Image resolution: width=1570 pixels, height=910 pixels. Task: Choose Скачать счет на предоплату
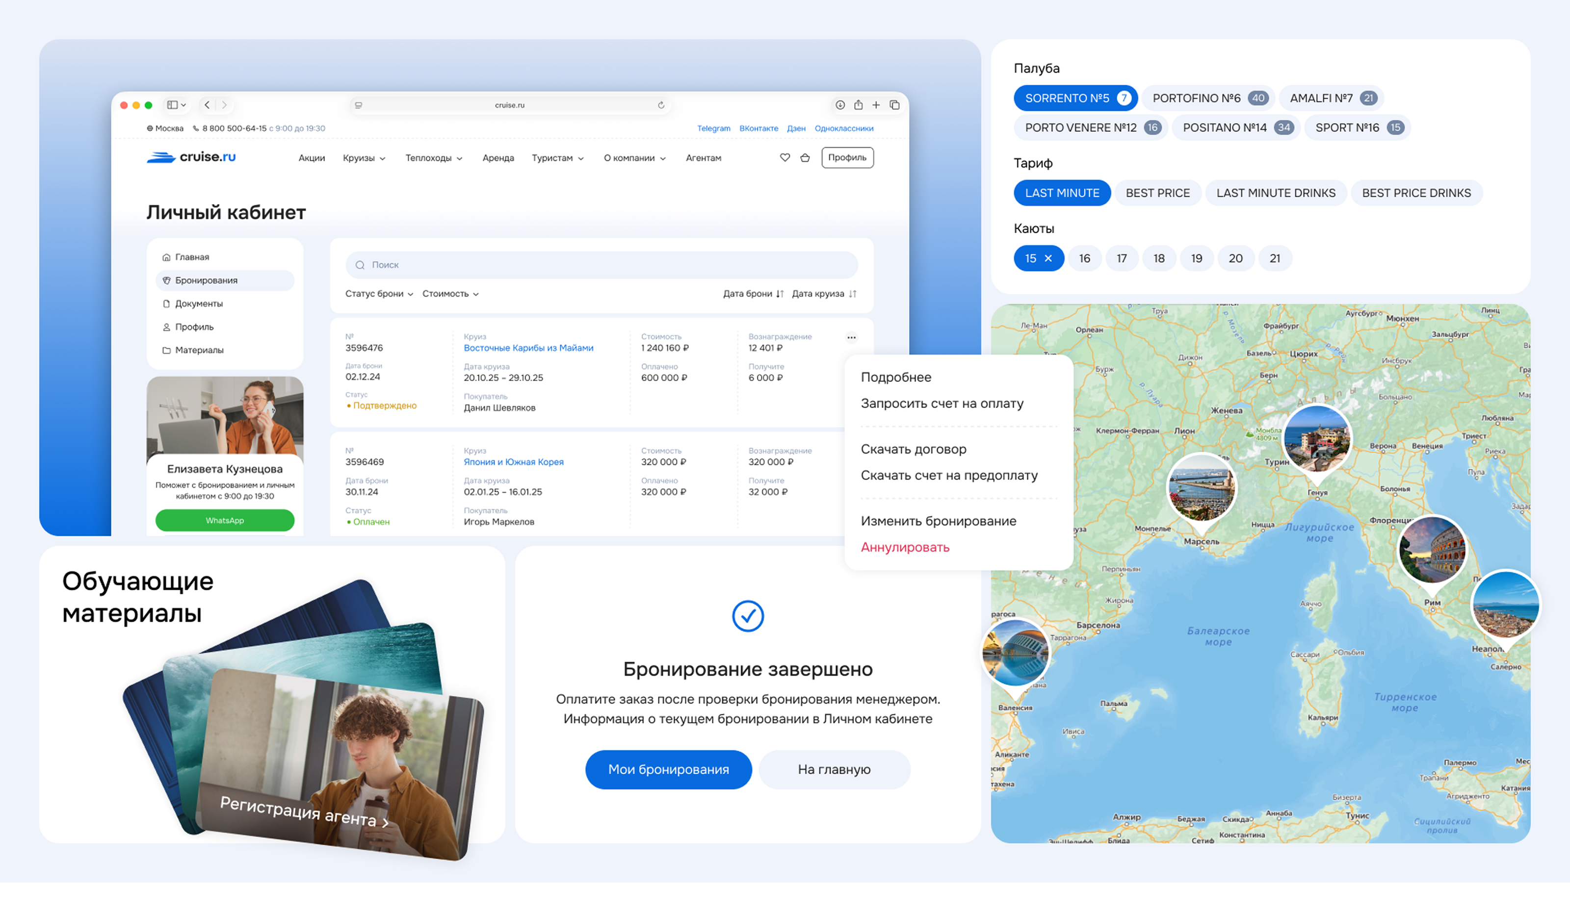tap(949, 476)
